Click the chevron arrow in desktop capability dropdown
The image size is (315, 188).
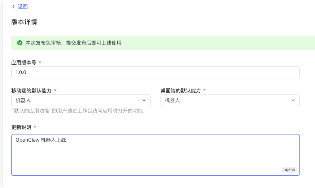(293, 100)
